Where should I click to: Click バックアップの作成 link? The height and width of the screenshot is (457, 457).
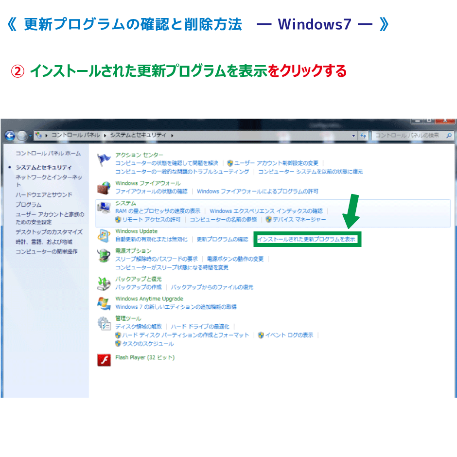pos(139,287)
